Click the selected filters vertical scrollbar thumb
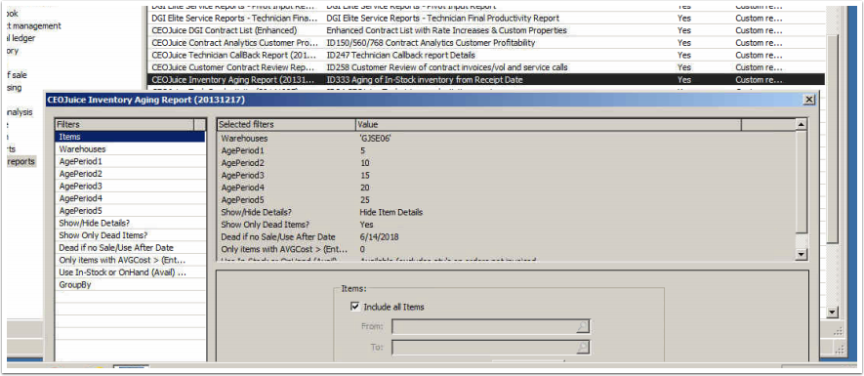864x376 pixels. point(802,182)
